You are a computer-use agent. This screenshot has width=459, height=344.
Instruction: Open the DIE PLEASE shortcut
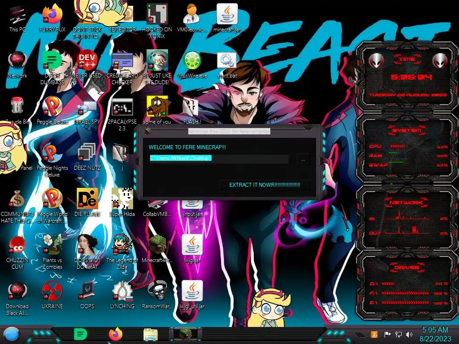[x=87, y=202]
